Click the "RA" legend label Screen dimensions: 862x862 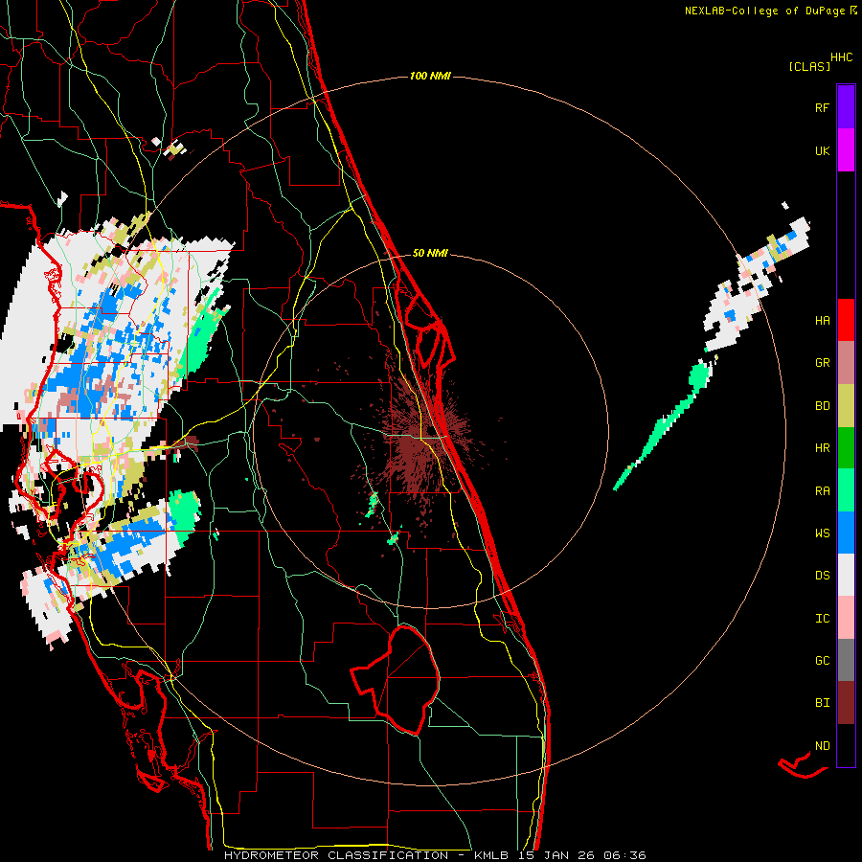(x=822, y=491)
